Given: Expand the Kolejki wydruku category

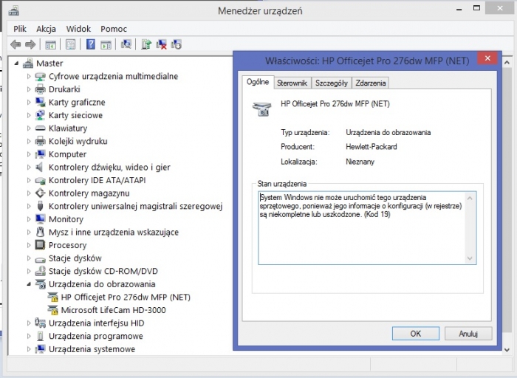Looking at the screenshot, I should pos(29,141).
